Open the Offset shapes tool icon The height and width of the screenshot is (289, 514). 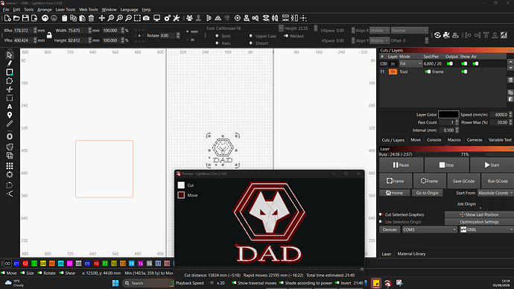tap(10, 136)
